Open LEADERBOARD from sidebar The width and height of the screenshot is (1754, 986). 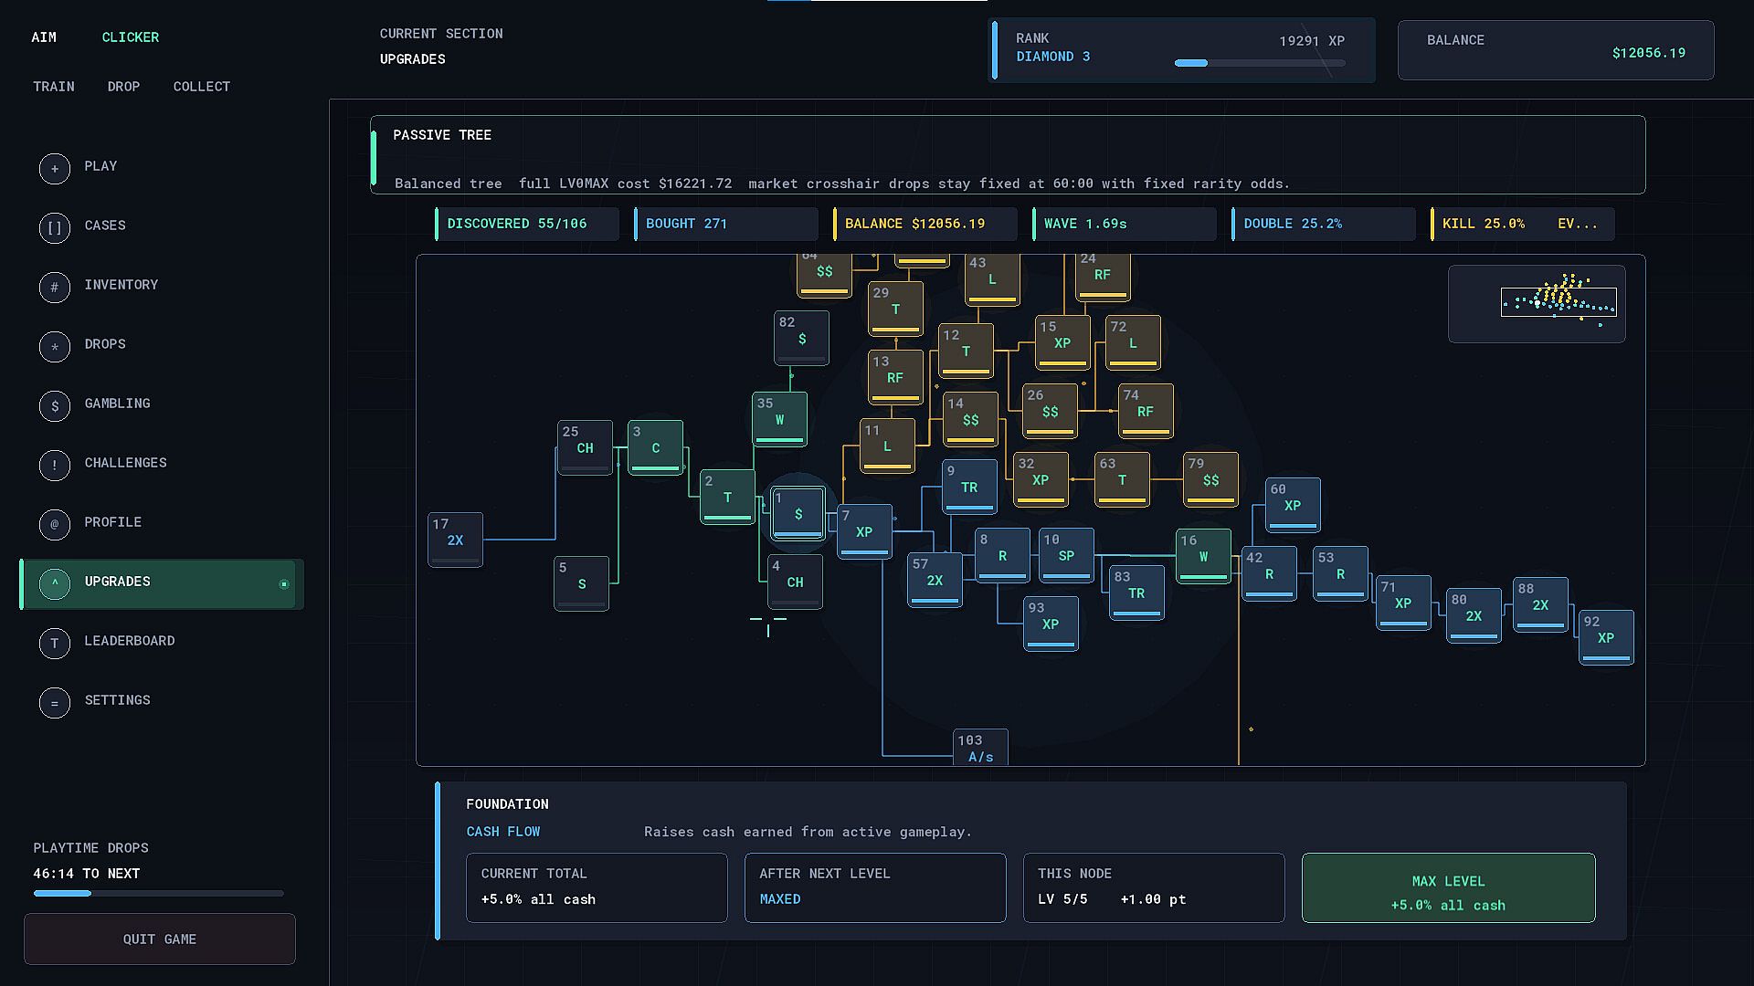pos(161,643)
